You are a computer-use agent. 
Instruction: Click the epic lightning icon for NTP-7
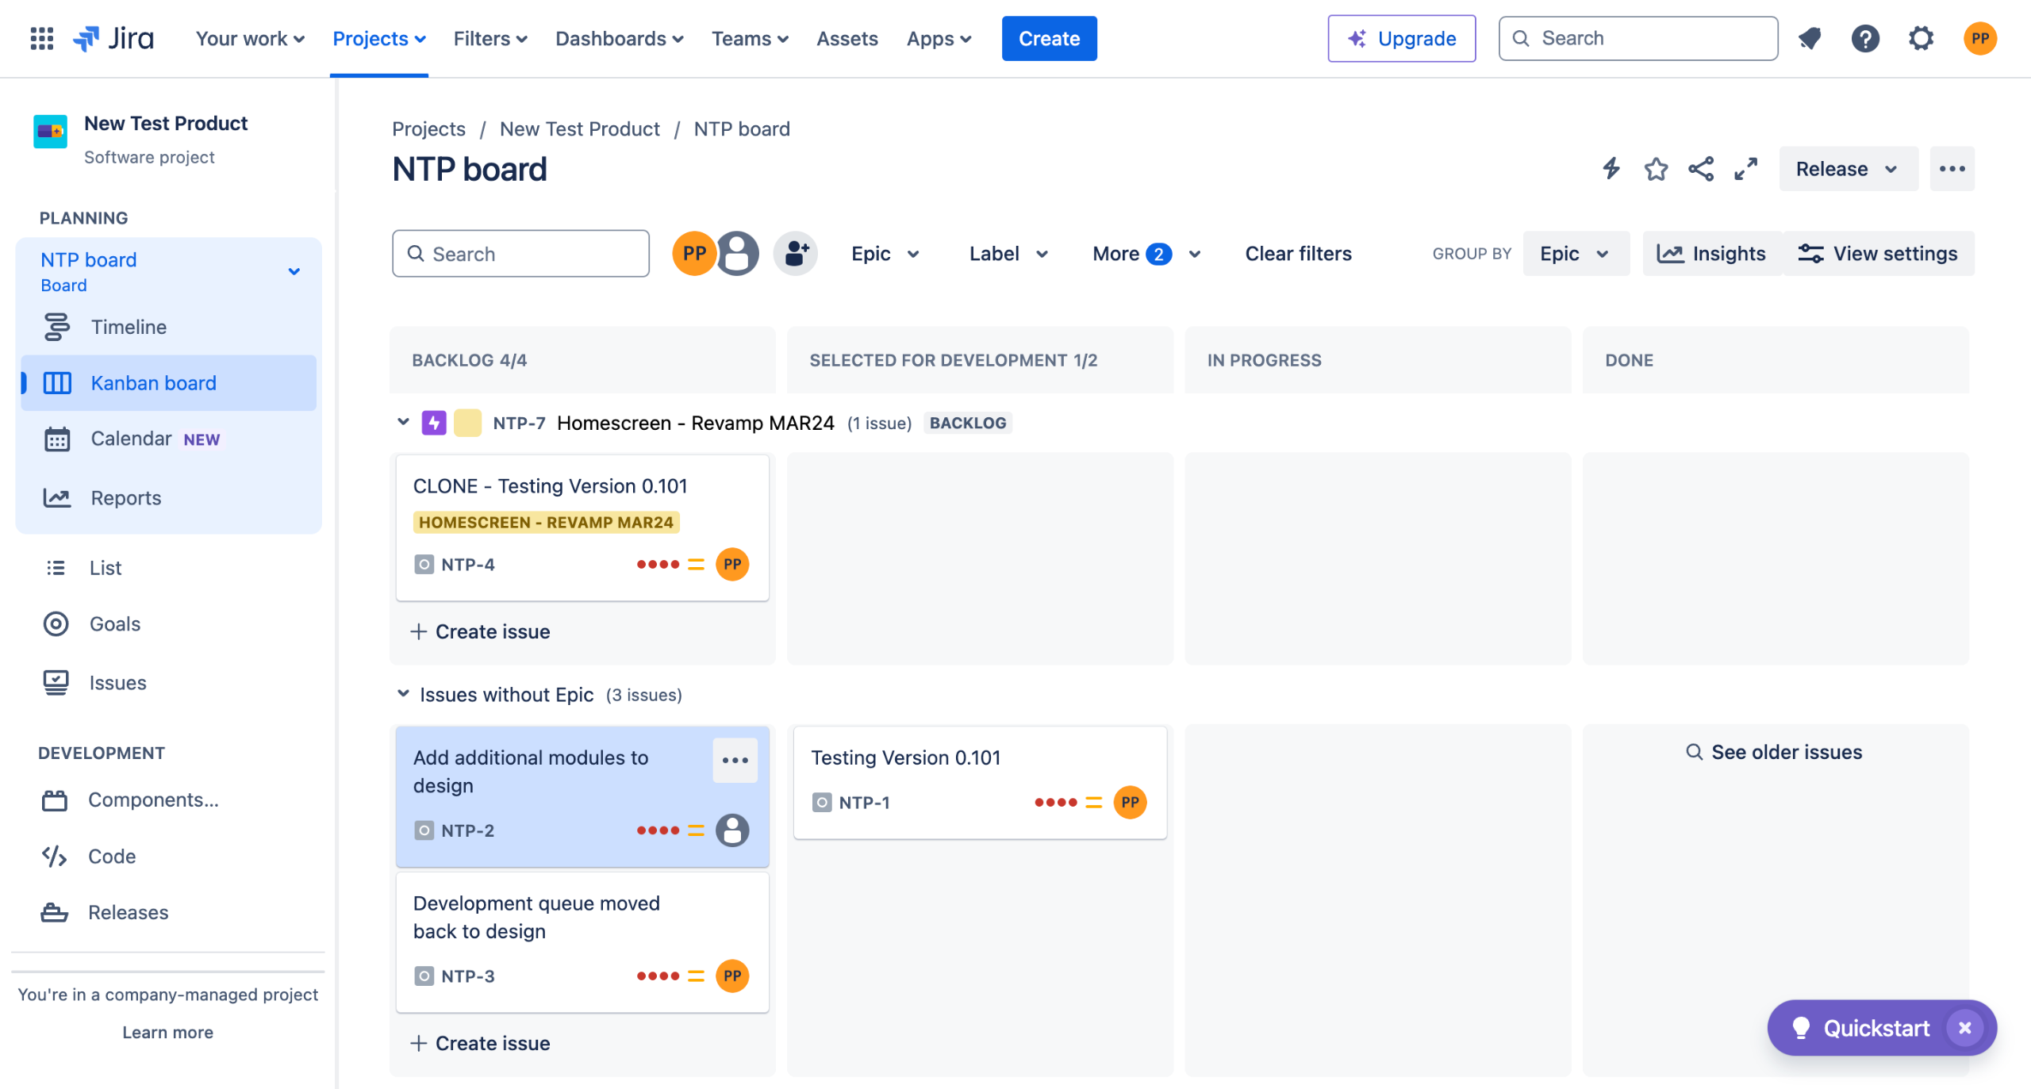click(434, 423)
